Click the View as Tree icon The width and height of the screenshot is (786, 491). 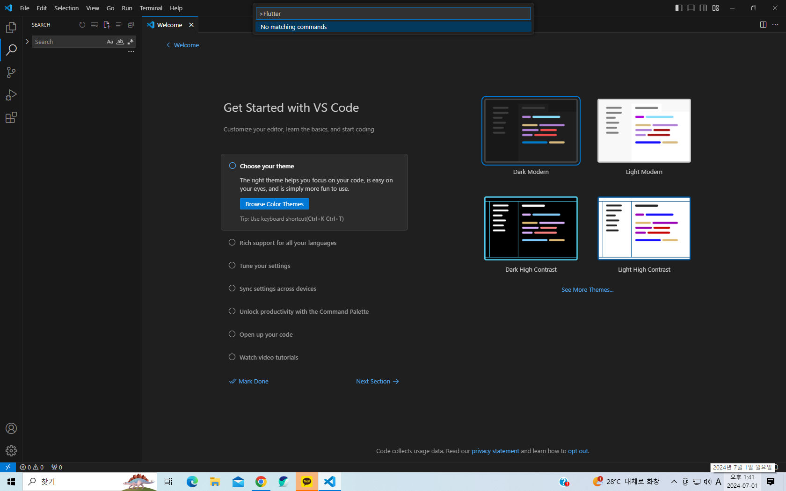coord(119,25)
